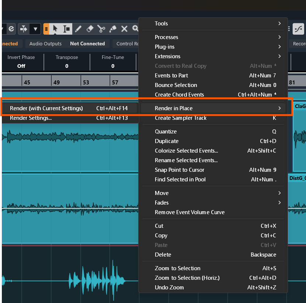Expand the Render in Place submenu

point(213,108)
